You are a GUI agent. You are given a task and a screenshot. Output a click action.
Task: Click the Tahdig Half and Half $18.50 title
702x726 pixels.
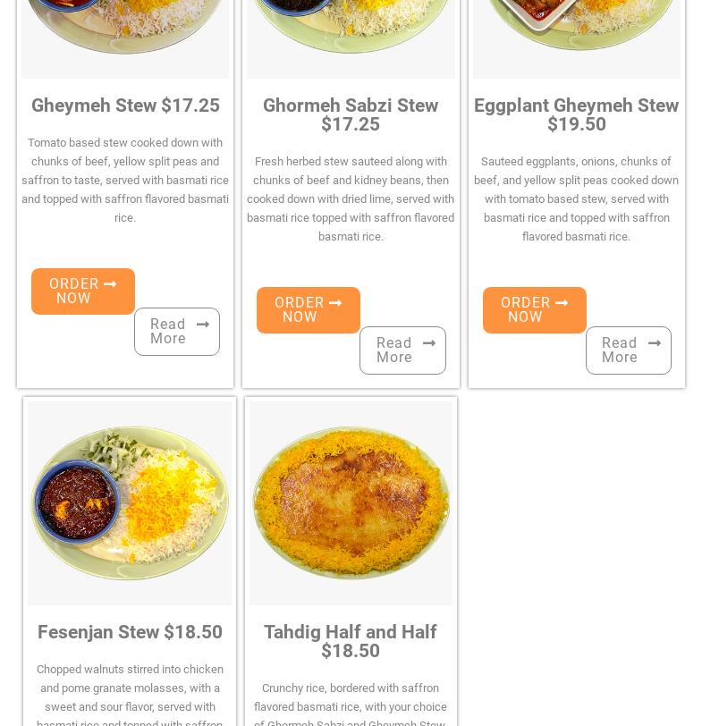click(351, 641)
